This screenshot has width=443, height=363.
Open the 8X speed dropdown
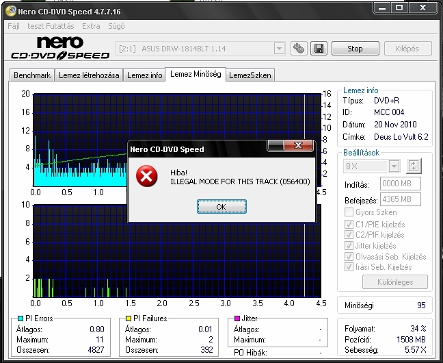(x=394, y=166)
